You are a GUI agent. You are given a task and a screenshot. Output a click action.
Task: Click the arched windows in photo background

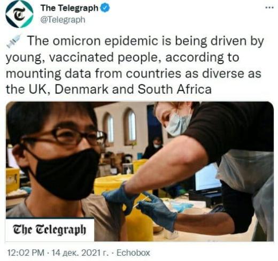point(120,127)
